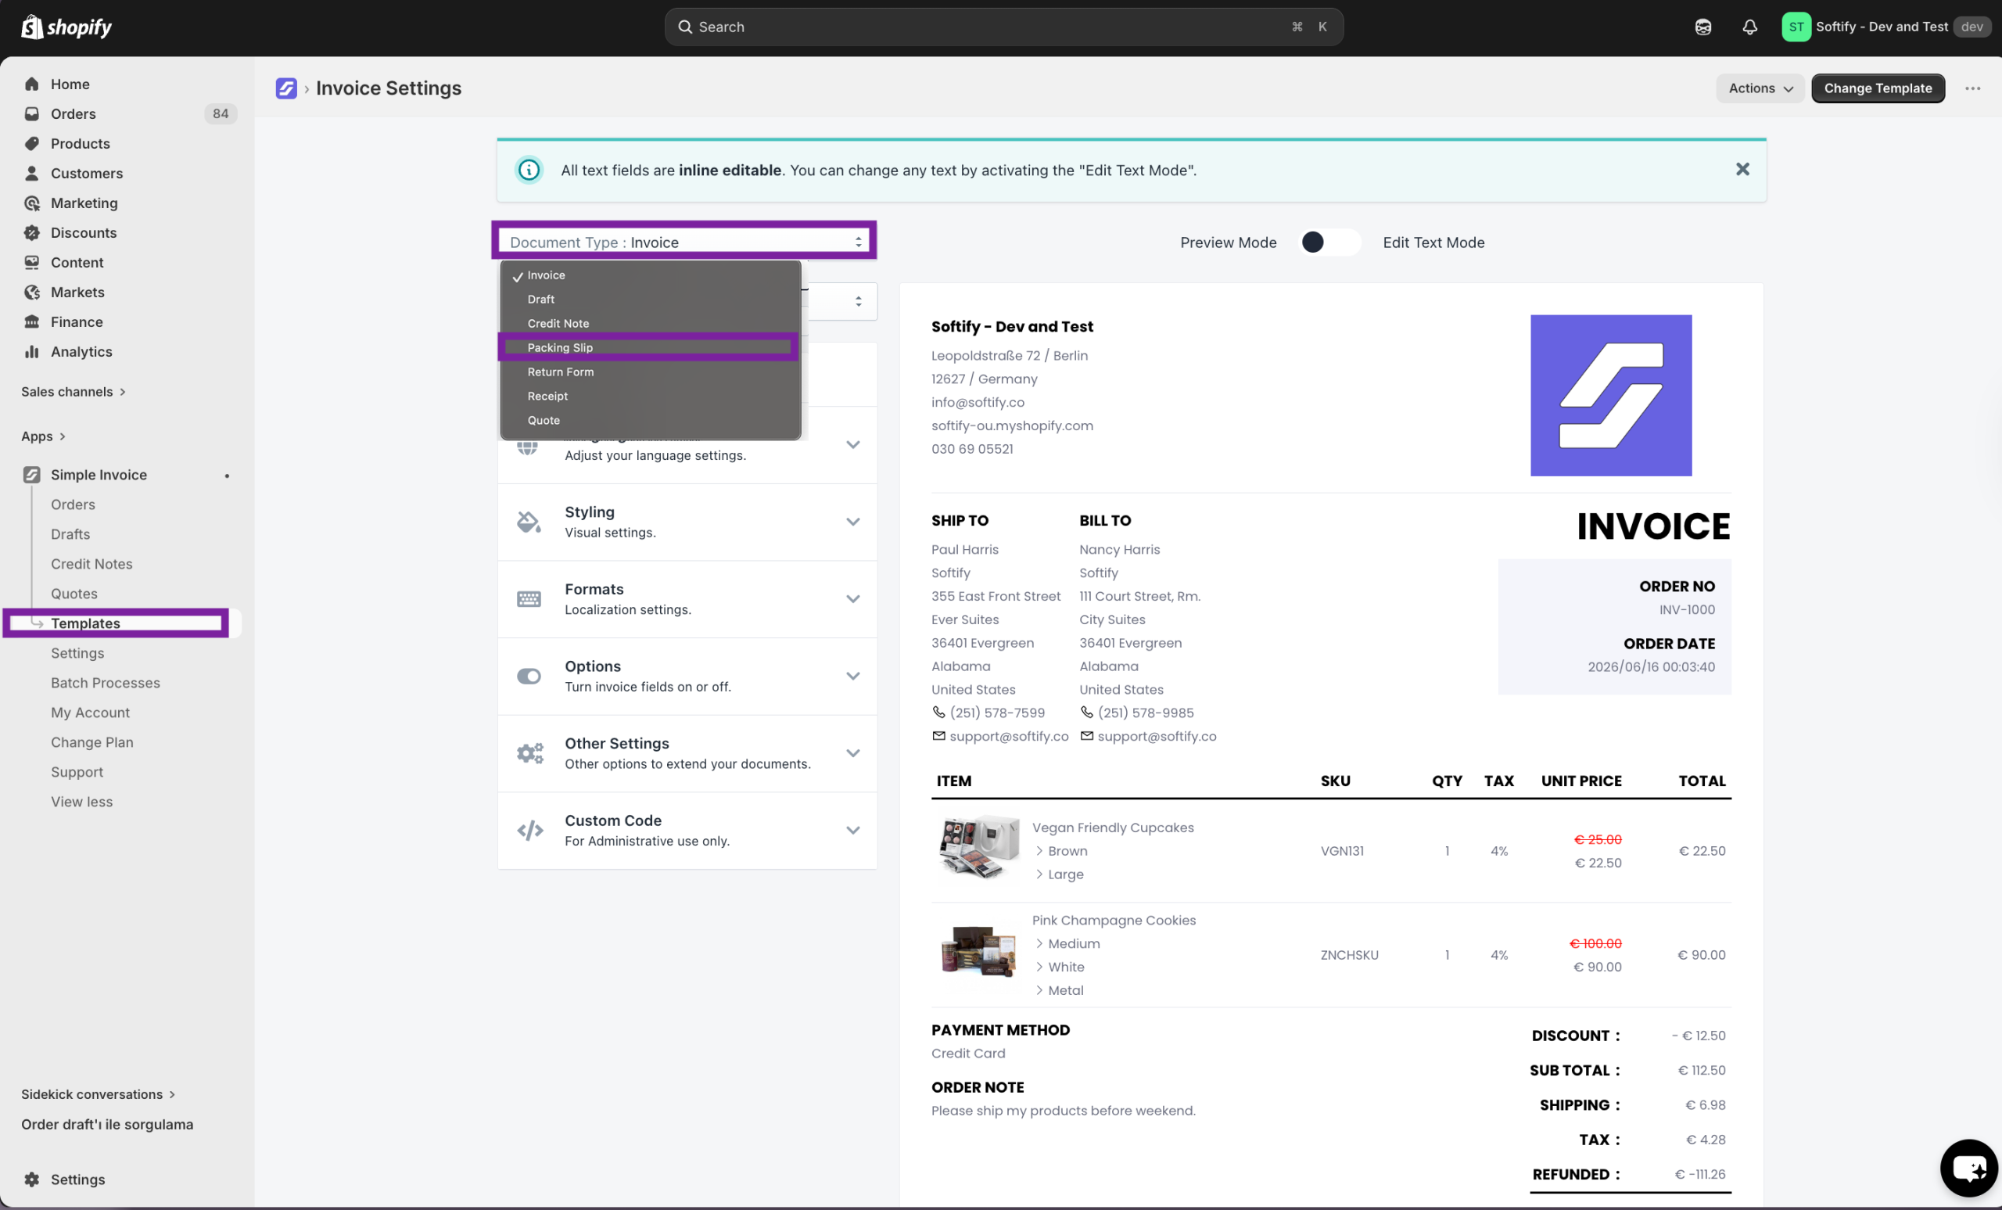Click View less in sidebar
2002x1210 pixels.
coord(82,801)
